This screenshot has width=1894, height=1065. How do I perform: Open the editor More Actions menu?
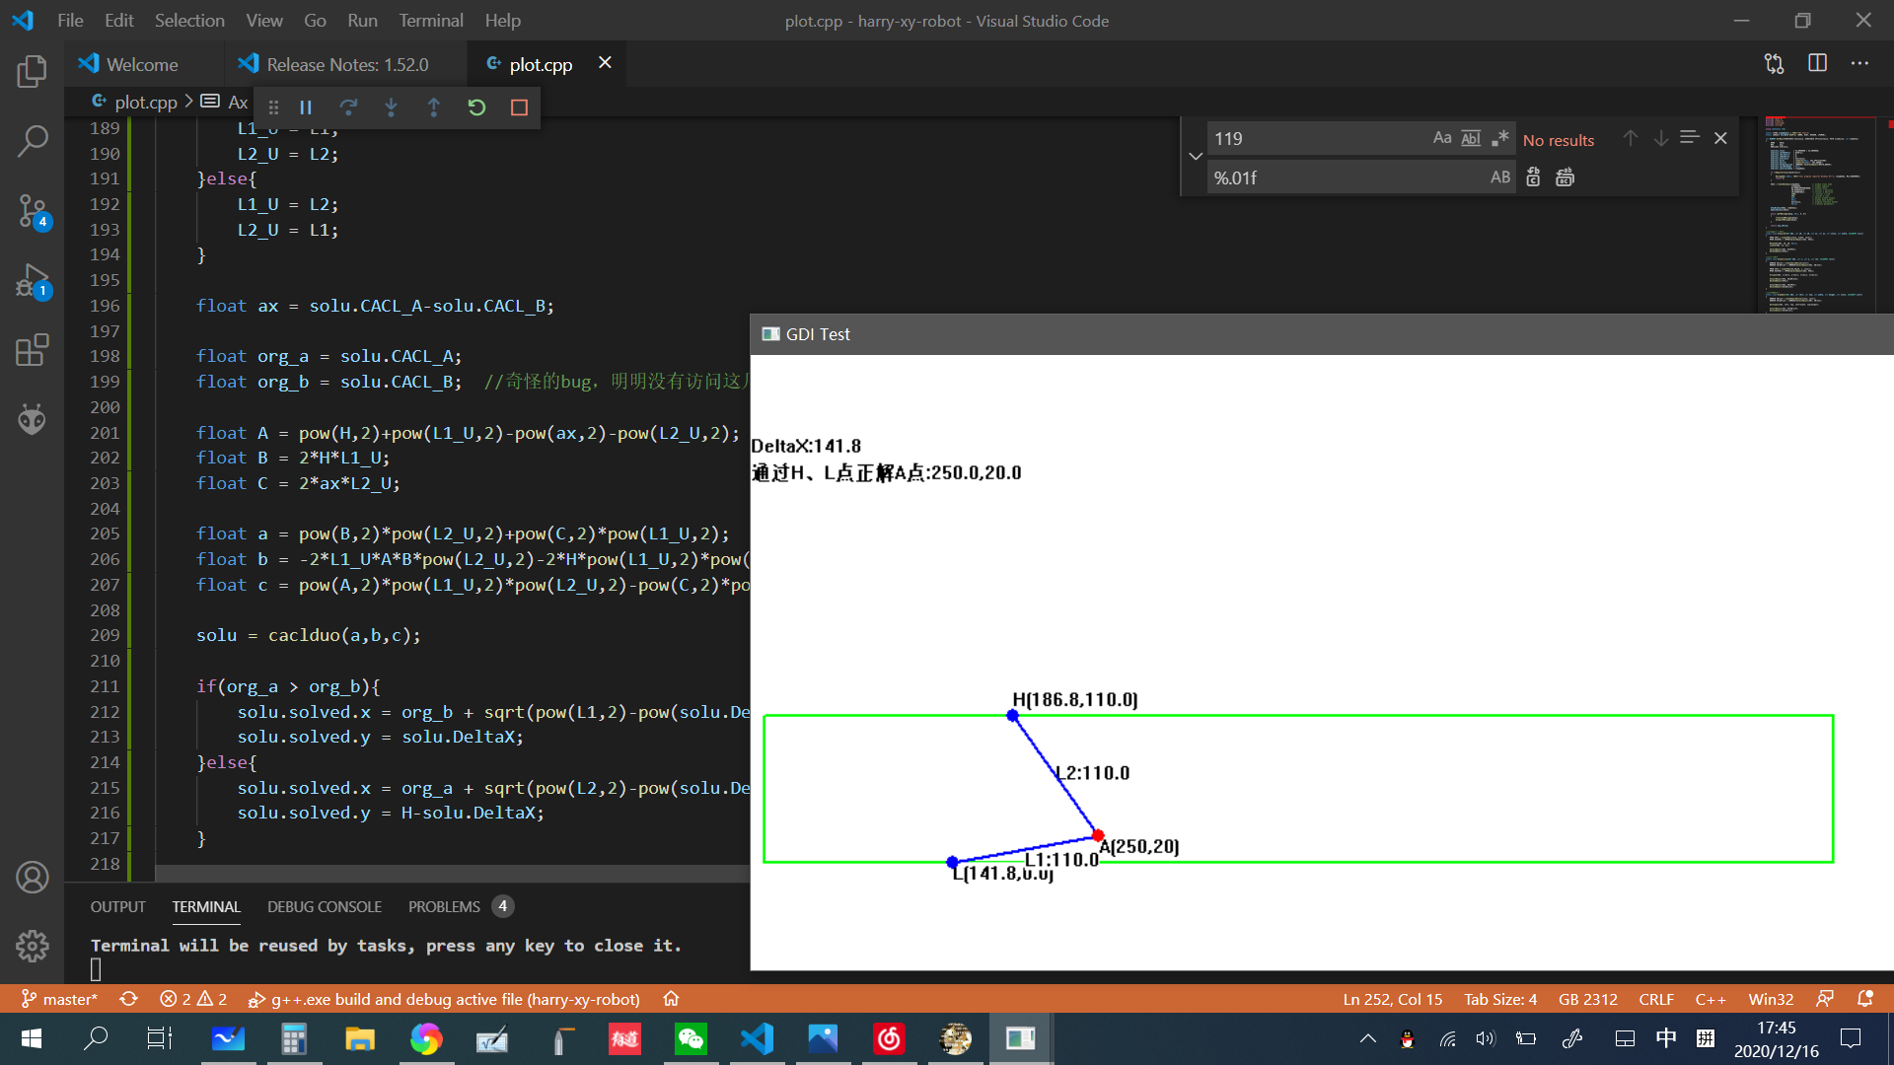1859,64
